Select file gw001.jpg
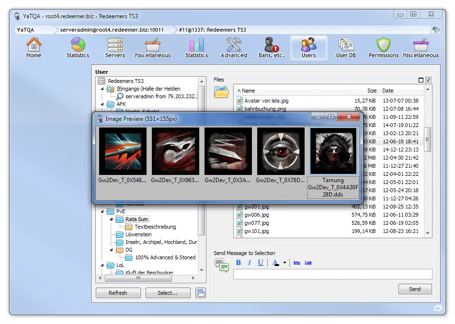Screen dimensions: 455x324 coord(257,207)
